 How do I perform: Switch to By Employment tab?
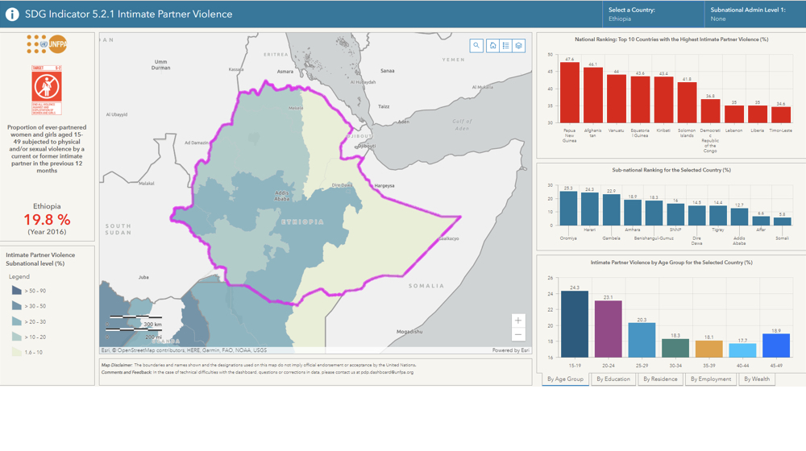(x=710, y=379)
